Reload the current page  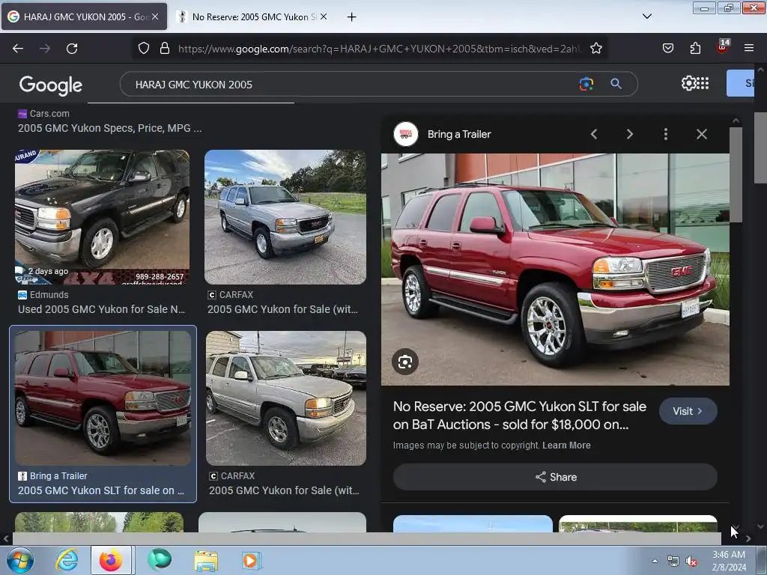tap(72, 49)
